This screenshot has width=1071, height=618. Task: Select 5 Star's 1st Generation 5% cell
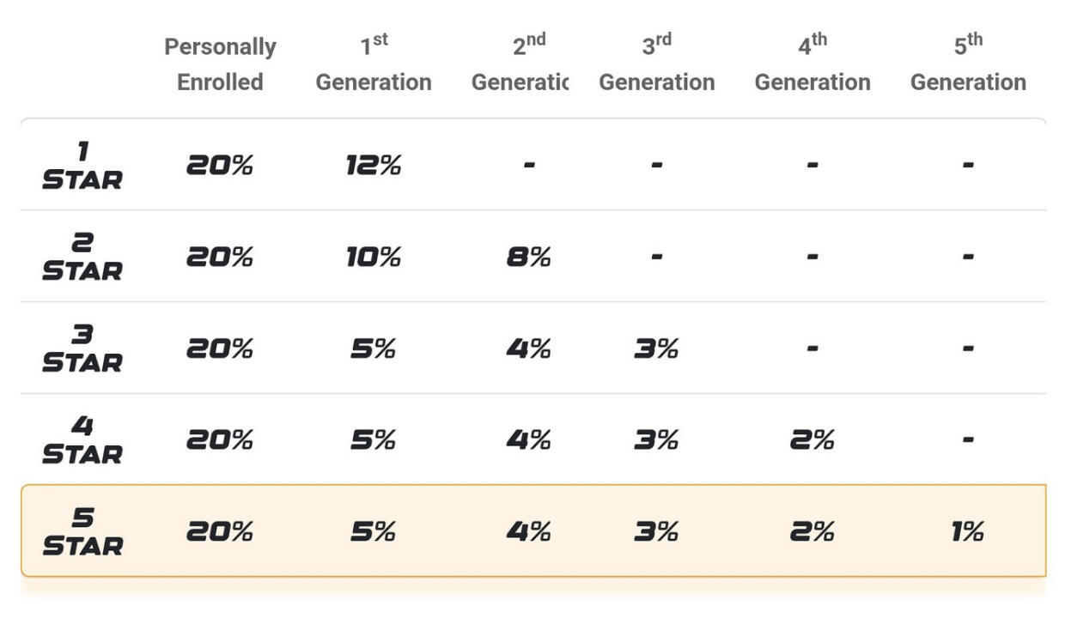(374, 532)
